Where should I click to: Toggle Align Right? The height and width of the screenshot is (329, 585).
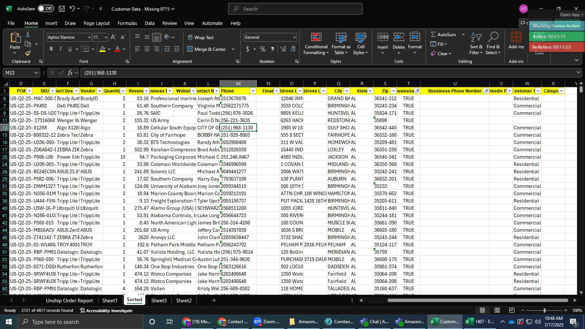[x=156, y=49]
